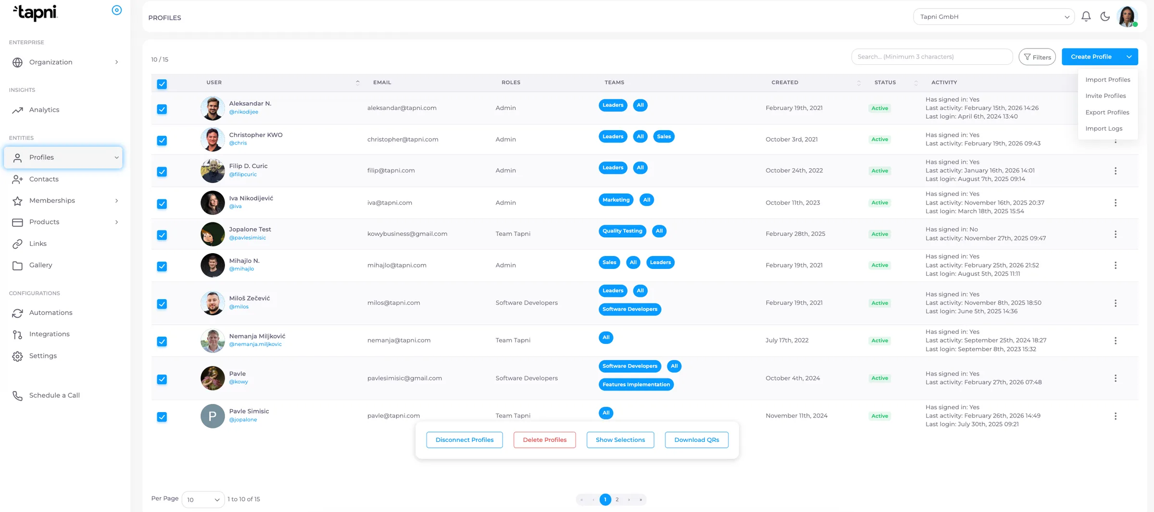Screen dimensions: 1154x512
Task: Click the Show Selections button
Action: pos(620,440)
